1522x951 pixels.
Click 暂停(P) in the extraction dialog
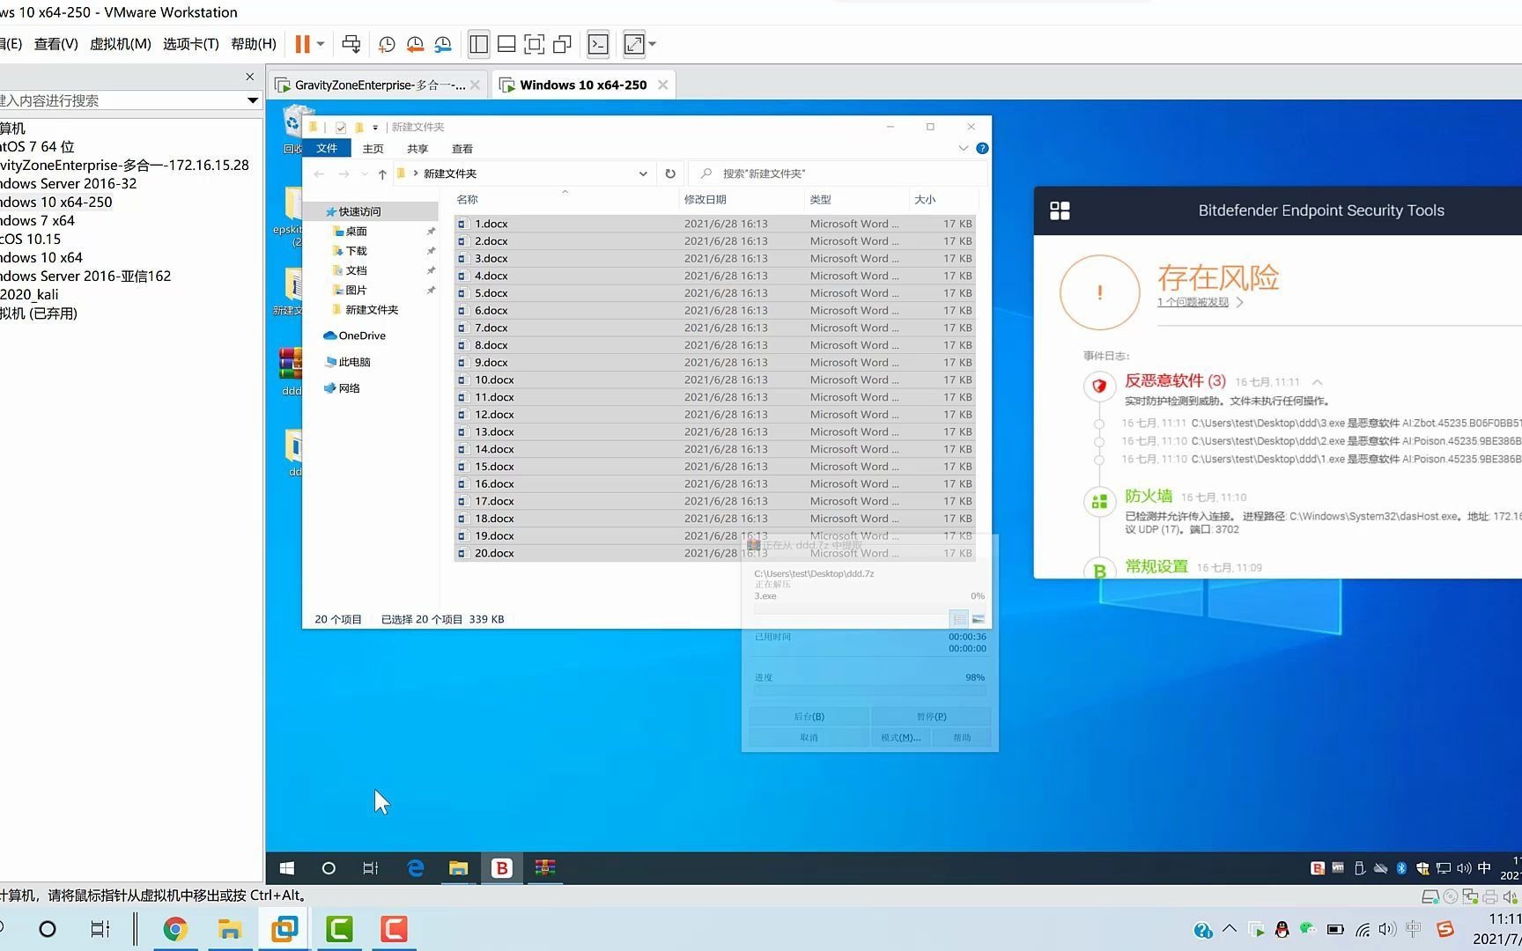pos(931,717)
